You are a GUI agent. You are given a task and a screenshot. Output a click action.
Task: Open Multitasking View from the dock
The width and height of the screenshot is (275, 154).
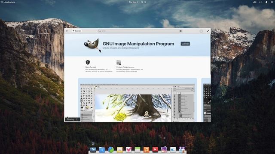pos(93,149)
